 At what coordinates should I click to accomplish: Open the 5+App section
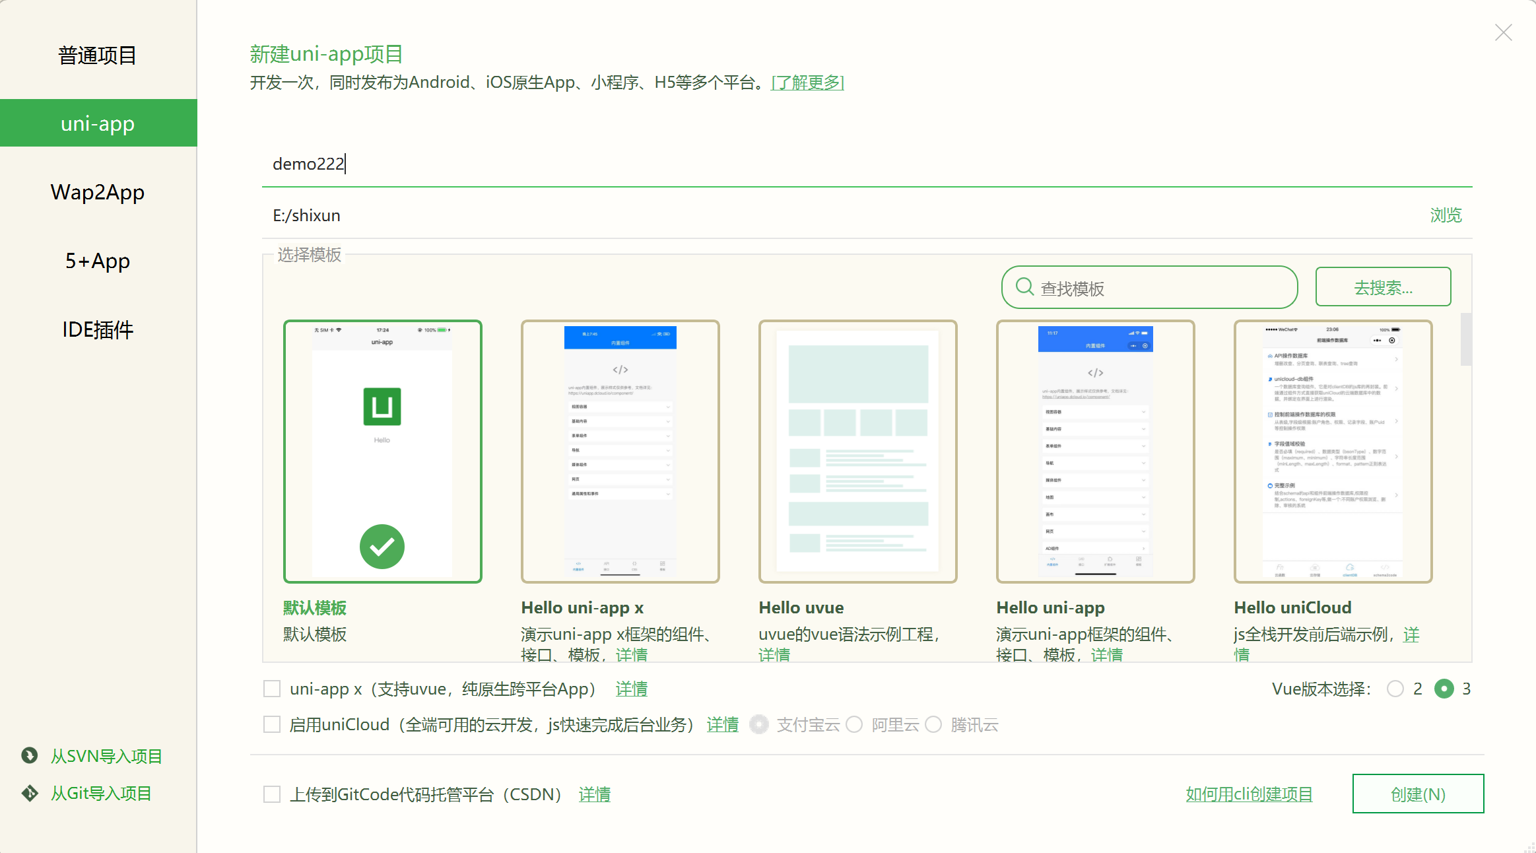click(97, 261)
